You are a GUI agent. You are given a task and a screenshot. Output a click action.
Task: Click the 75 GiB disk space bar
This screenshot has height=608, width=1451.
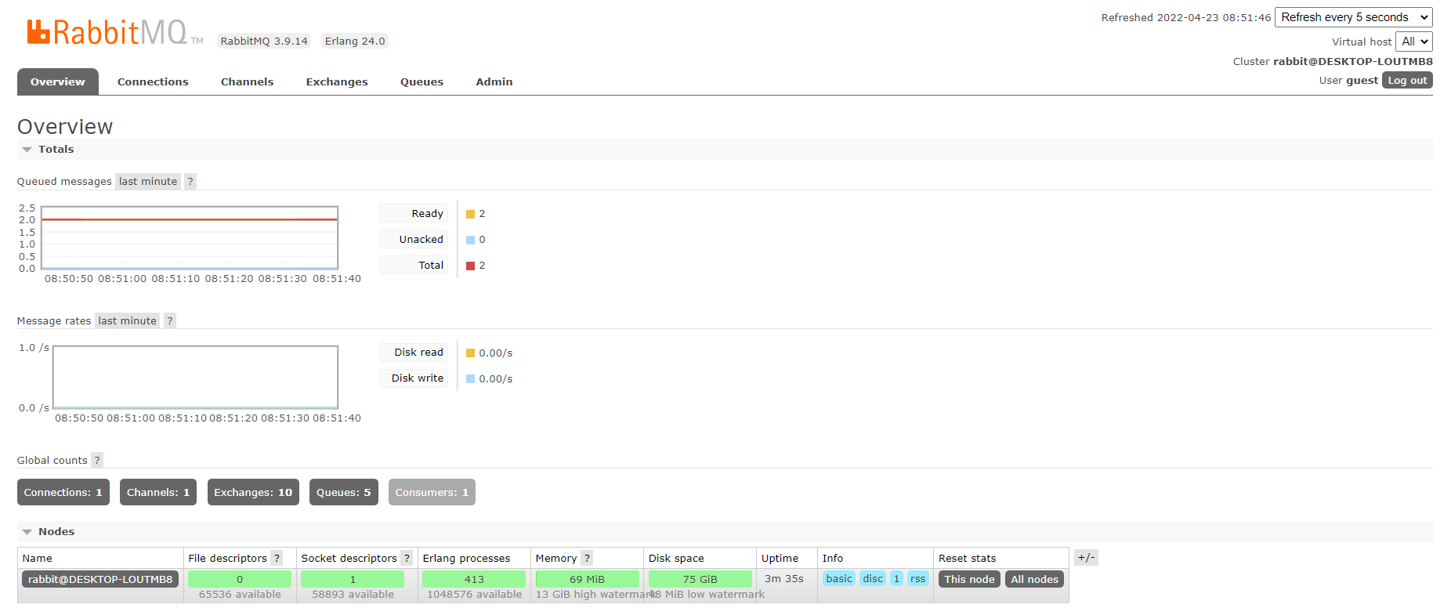coord(700,579)
